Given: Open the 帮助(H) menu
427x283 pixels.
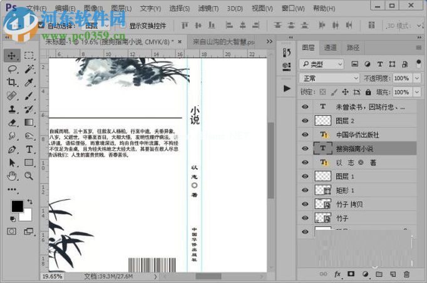Looking at the screenshot, I should 324,8.
